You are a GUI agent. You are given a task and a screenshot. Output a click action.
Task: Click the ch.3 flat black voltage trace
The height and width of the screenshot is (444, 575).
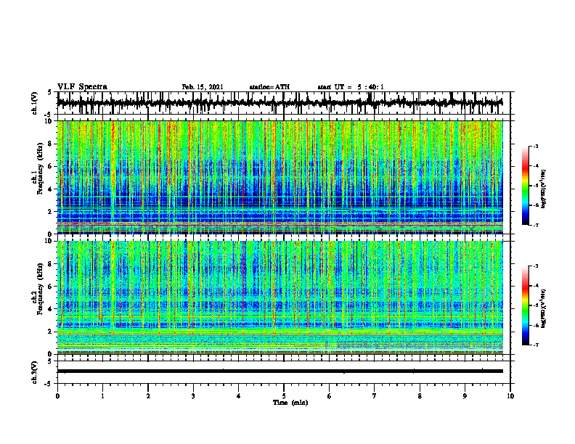pos(280,371)
